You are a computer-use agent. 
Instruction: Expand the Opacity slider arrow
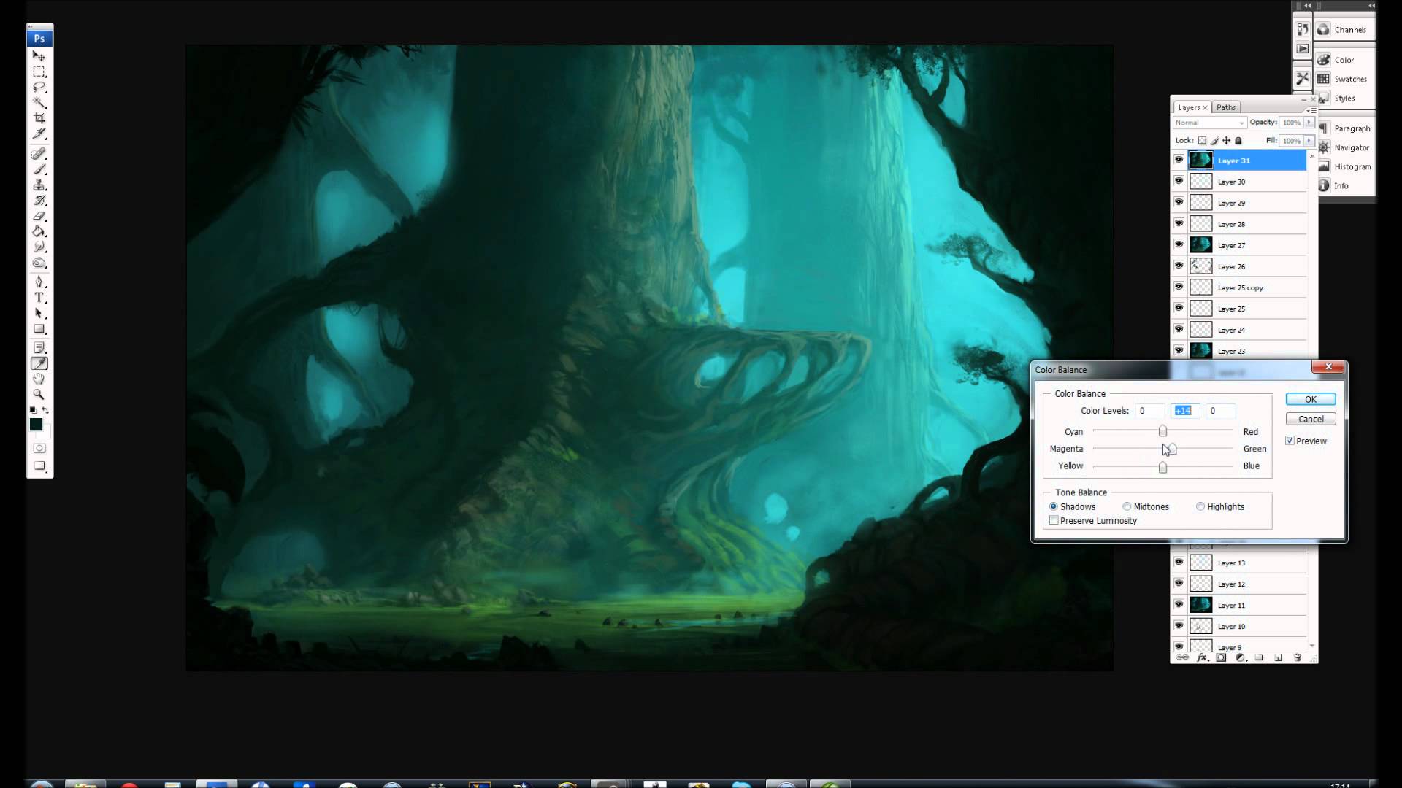1309,123
